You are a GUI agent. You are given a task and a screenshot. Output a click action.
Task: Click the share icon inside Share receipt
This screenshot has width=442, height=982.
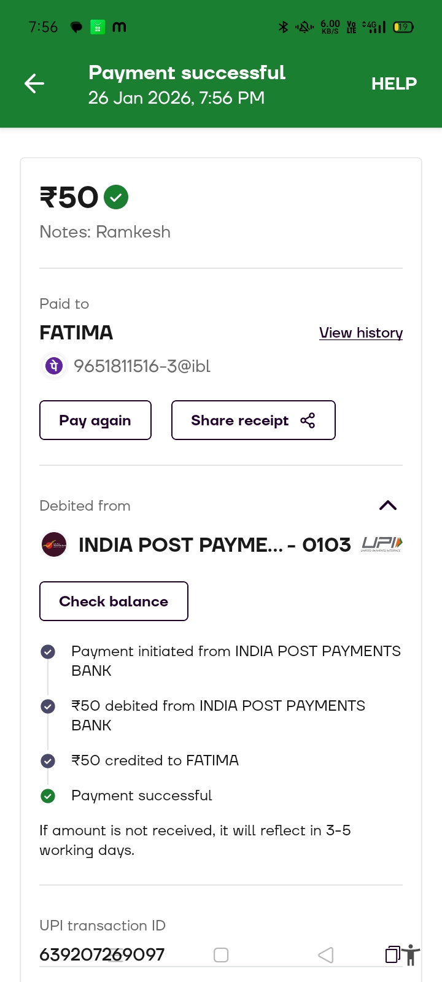[308, 420]
